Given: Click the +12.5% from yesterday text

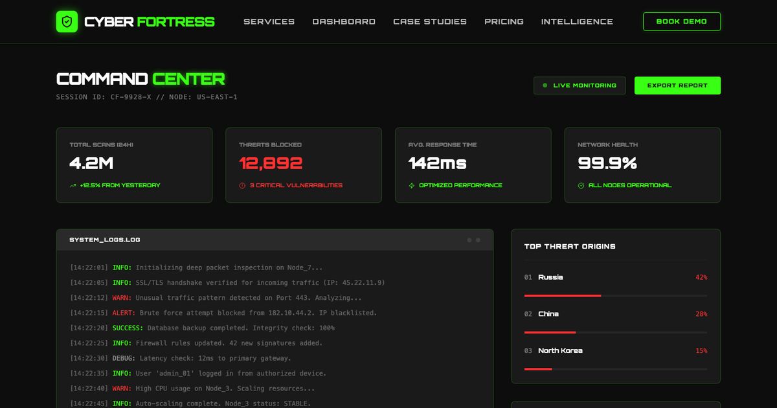Looking at the screenshot, I should pos(120,186).
